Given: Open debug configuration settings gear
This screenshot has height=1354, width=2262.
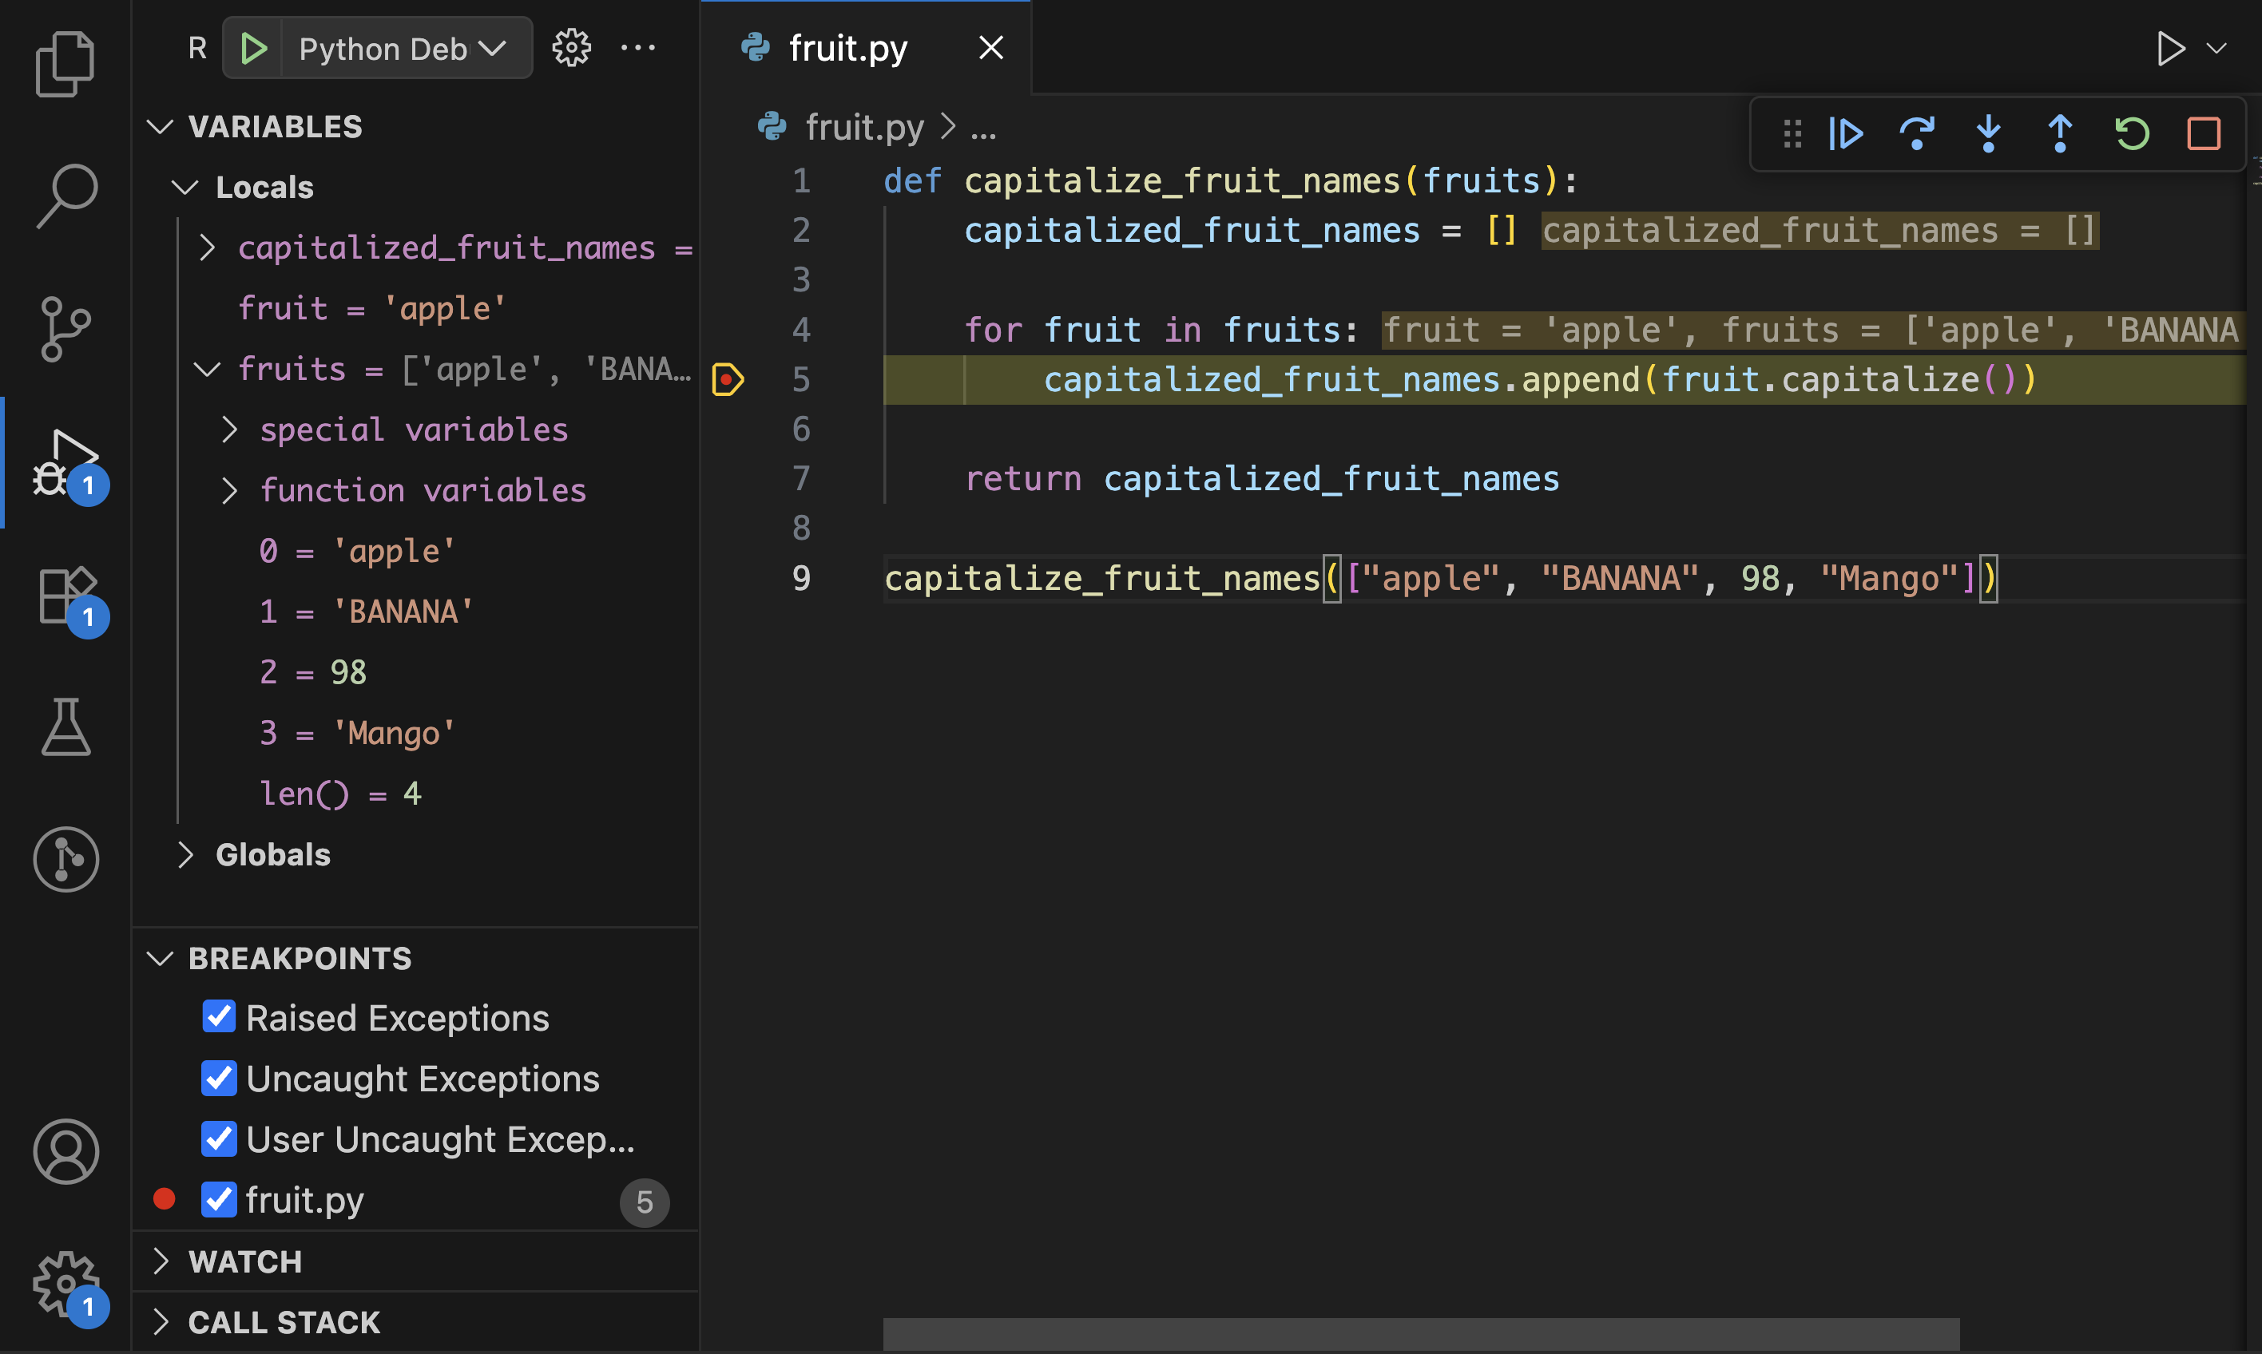Looking at the screenshot, I should click(571, 47).
